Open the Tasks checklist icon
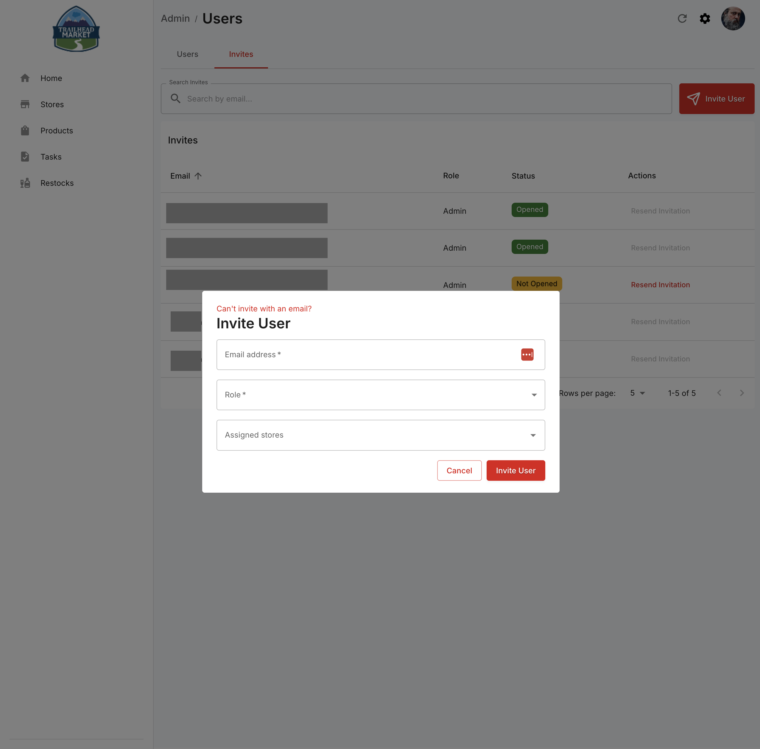The width and height of the screenshot is (760, 749). pos(25,157)
